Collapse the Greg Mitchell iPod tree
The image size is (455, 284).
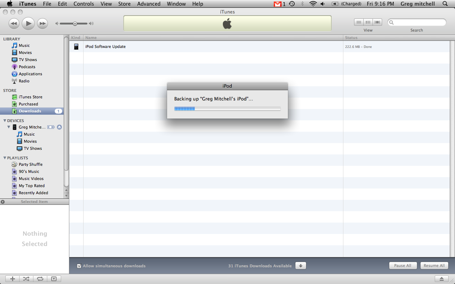click(x=9, y=127)
